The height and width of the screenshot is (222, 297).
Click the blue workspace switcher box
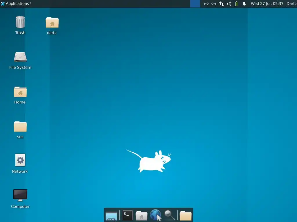pyautogui.click(x=195, y=4)
